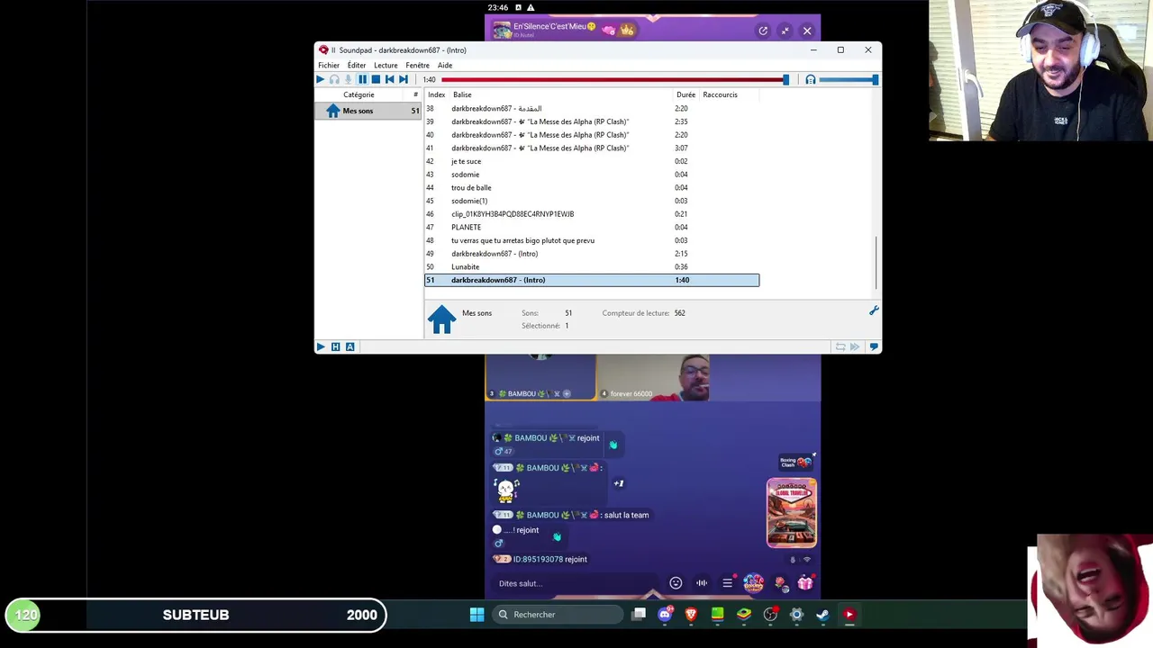This screenshot has width=1153, height=648.
Task: Select the sound 'trou de balle'
Action: click(x=592, y=187)
